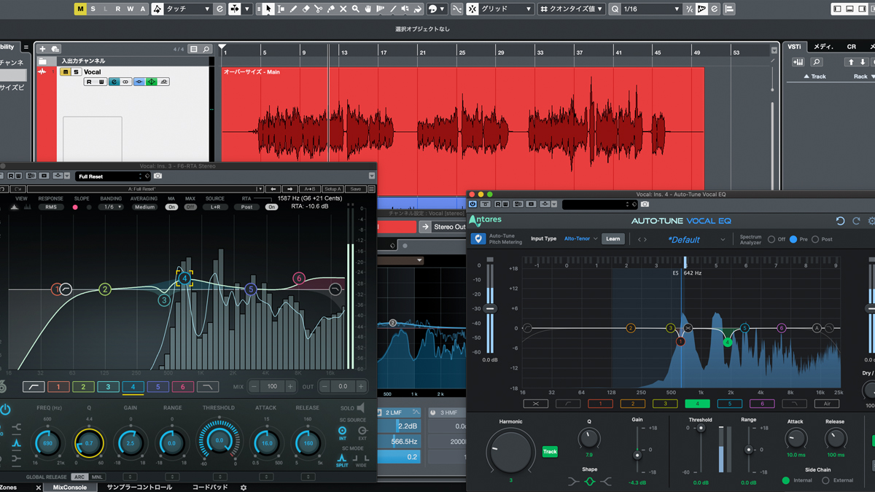Open the VSTi tab in right zone

(794, 47)
